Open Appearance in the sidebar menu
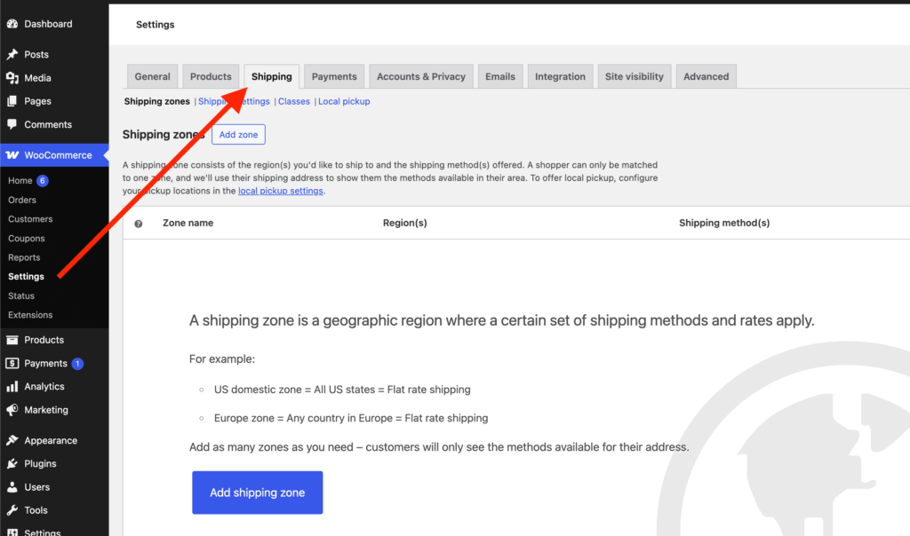Viewport: 910px width, 536px height. (x=51, y=440)
